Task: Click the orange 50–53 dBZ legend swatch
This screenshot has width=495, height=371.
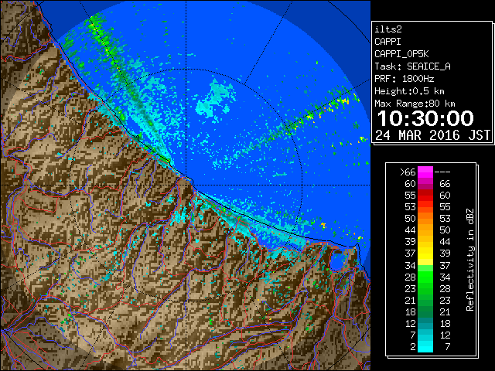Action: point(425,218)
